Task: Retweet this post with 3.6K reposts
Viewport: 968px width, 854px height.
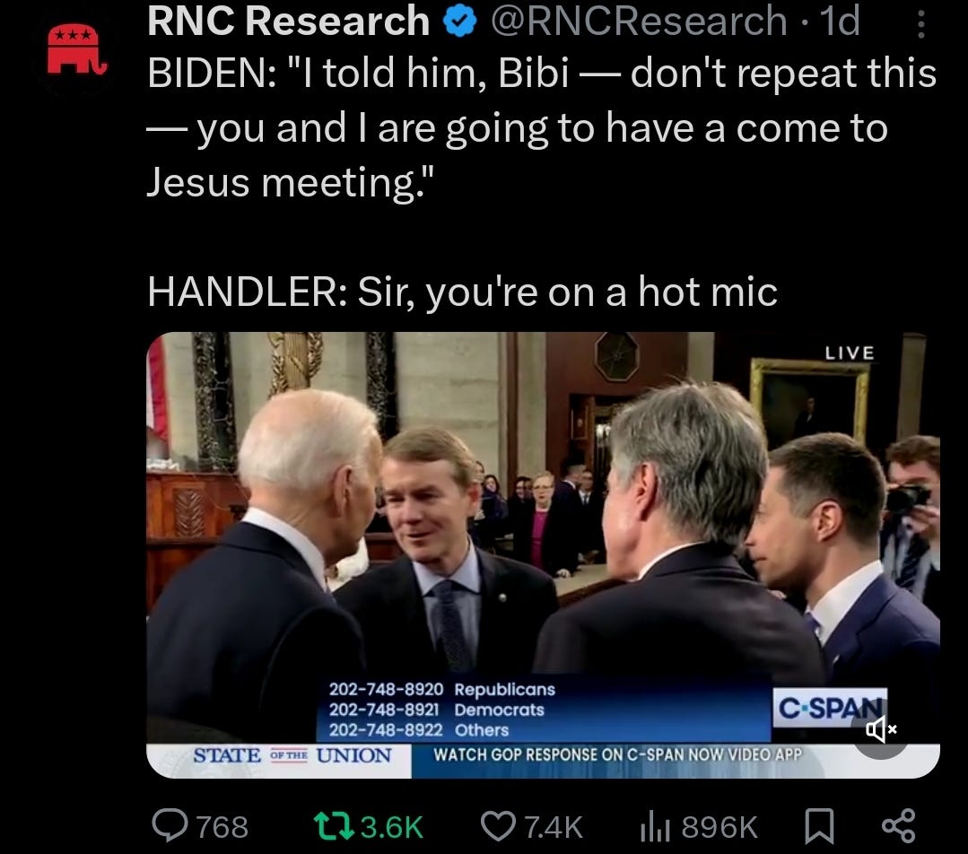Action: pos(334,826)
